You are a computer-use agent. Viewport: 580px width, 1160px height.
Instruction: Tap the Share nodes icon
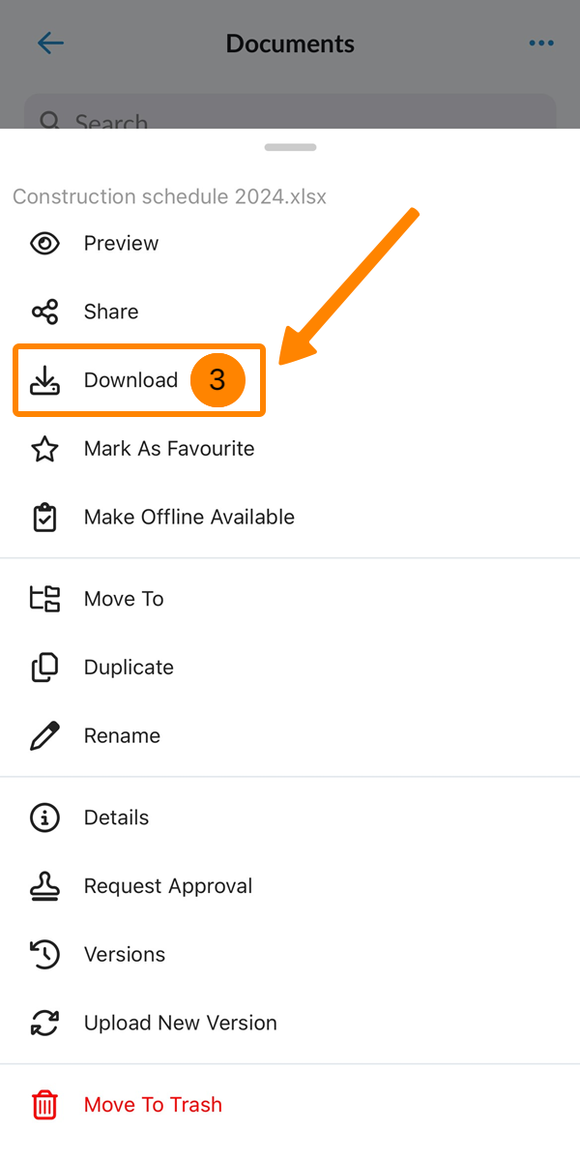(44, 312)
